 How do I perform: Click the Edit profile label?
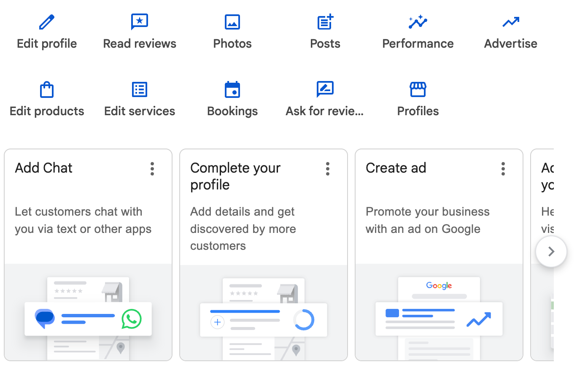point(47,44)
